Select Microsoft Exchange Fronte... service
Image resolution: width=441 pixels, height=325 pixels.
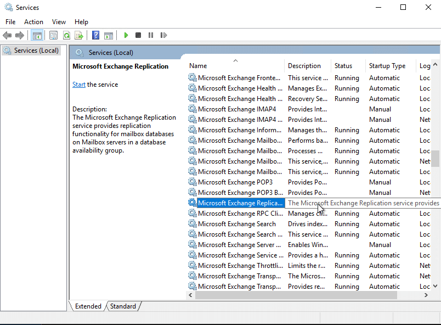coord(239,77)
